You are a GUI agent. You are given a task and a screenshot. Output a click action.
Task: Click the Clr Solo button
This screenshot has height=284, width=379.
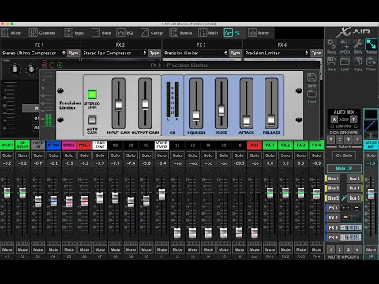(x=344, y=155)
